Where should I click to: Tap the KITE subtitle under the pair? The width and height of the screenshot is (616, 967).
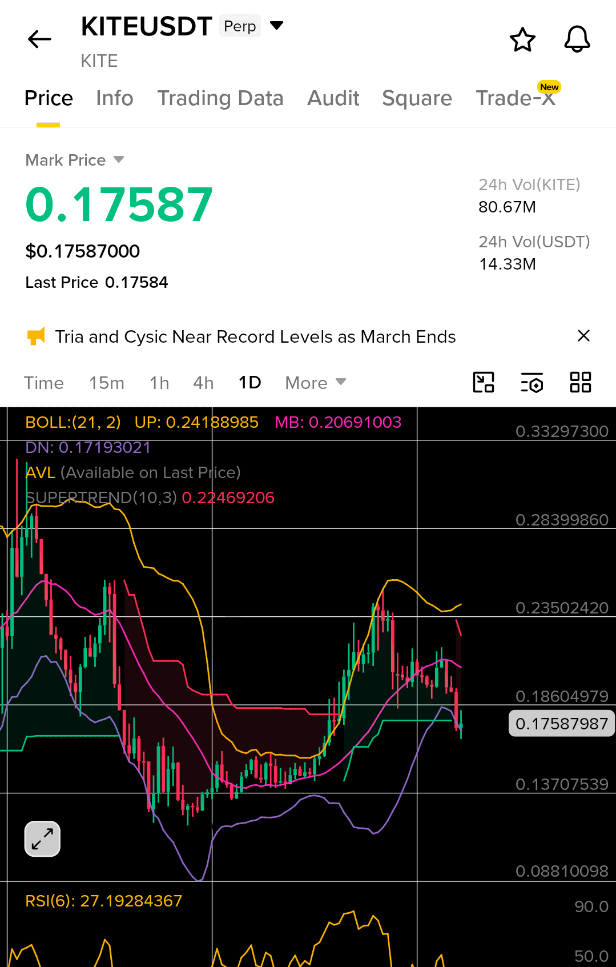click(99, 61)
